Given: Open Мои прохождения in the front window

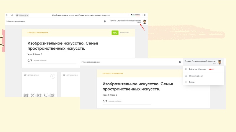Looking at the screenshot, I should (x=91, y=62).
